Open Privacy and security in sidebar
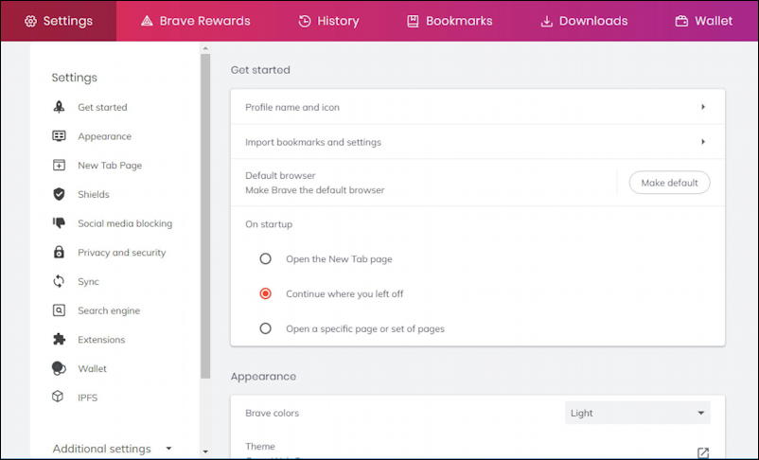 121,253
